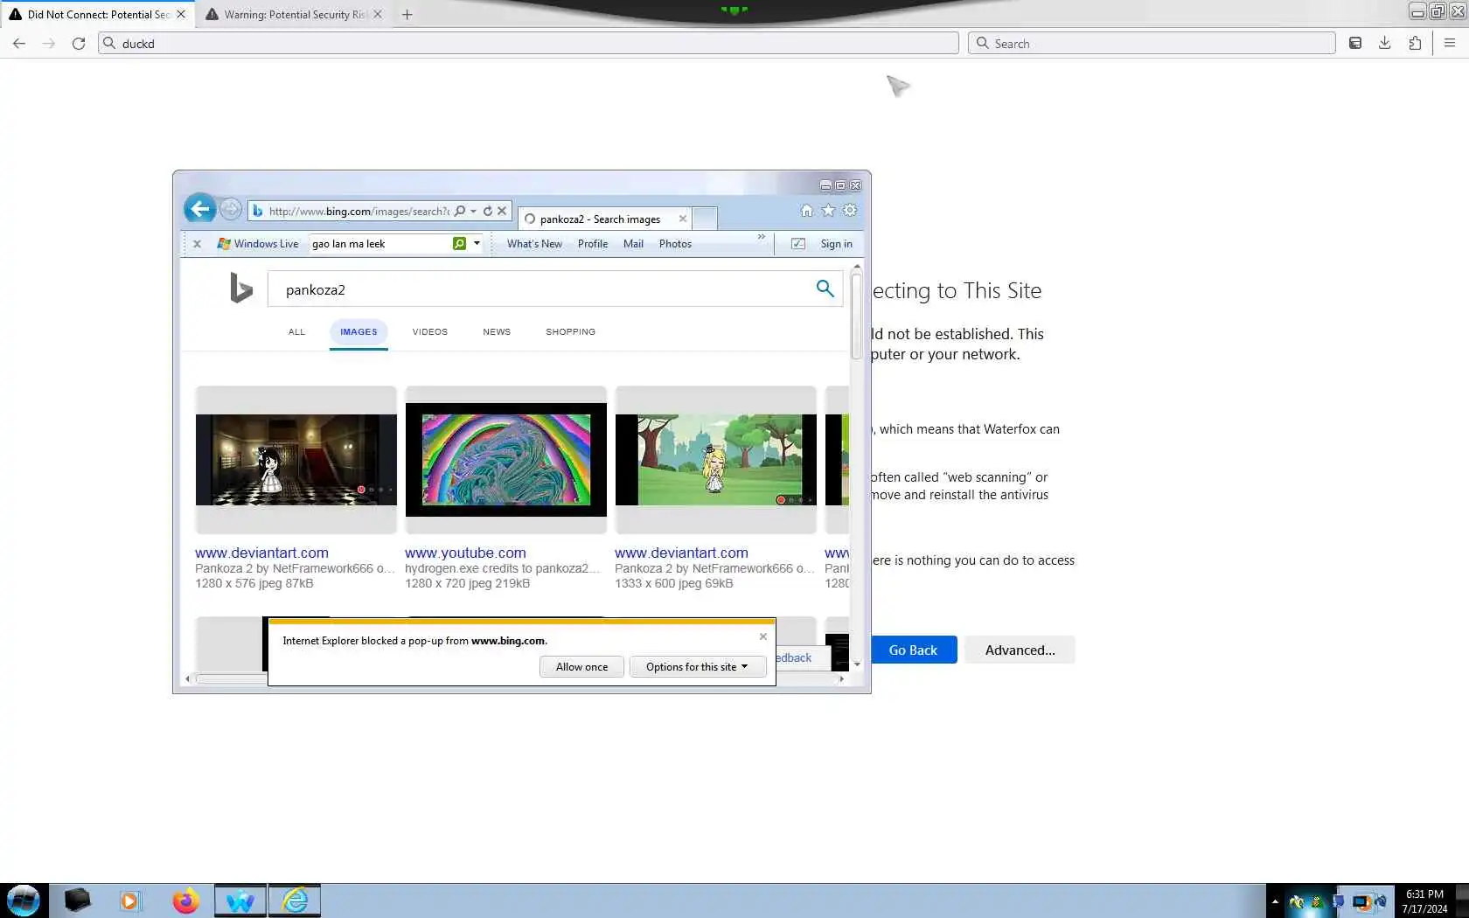
Task: Refresh the Bing page in Internet Explorer
Action: 488,211
